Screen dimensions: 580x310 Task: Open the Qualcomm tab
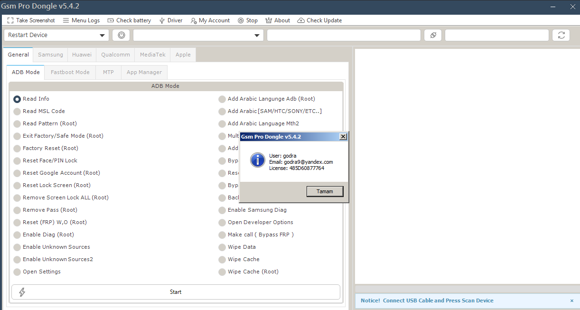click(115, 55)
